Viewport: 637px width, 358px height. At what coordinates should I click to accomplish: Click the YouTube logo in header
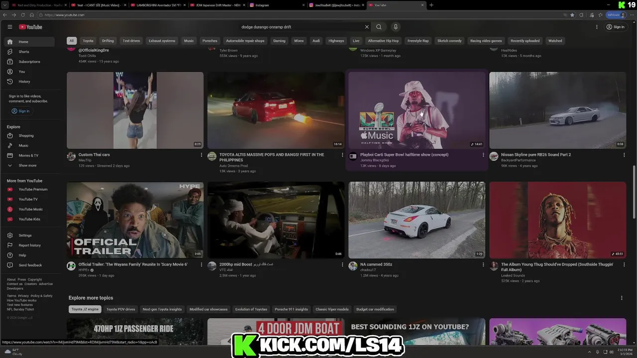point(30,27)
